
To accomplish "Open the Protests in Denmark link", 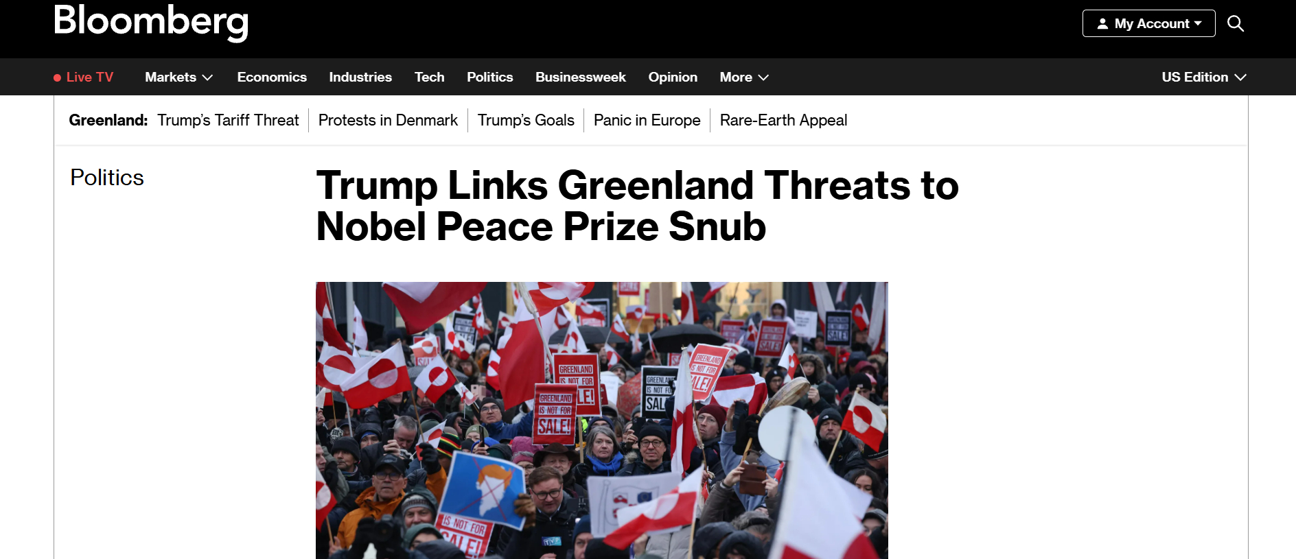I will [x=388, y=120].
